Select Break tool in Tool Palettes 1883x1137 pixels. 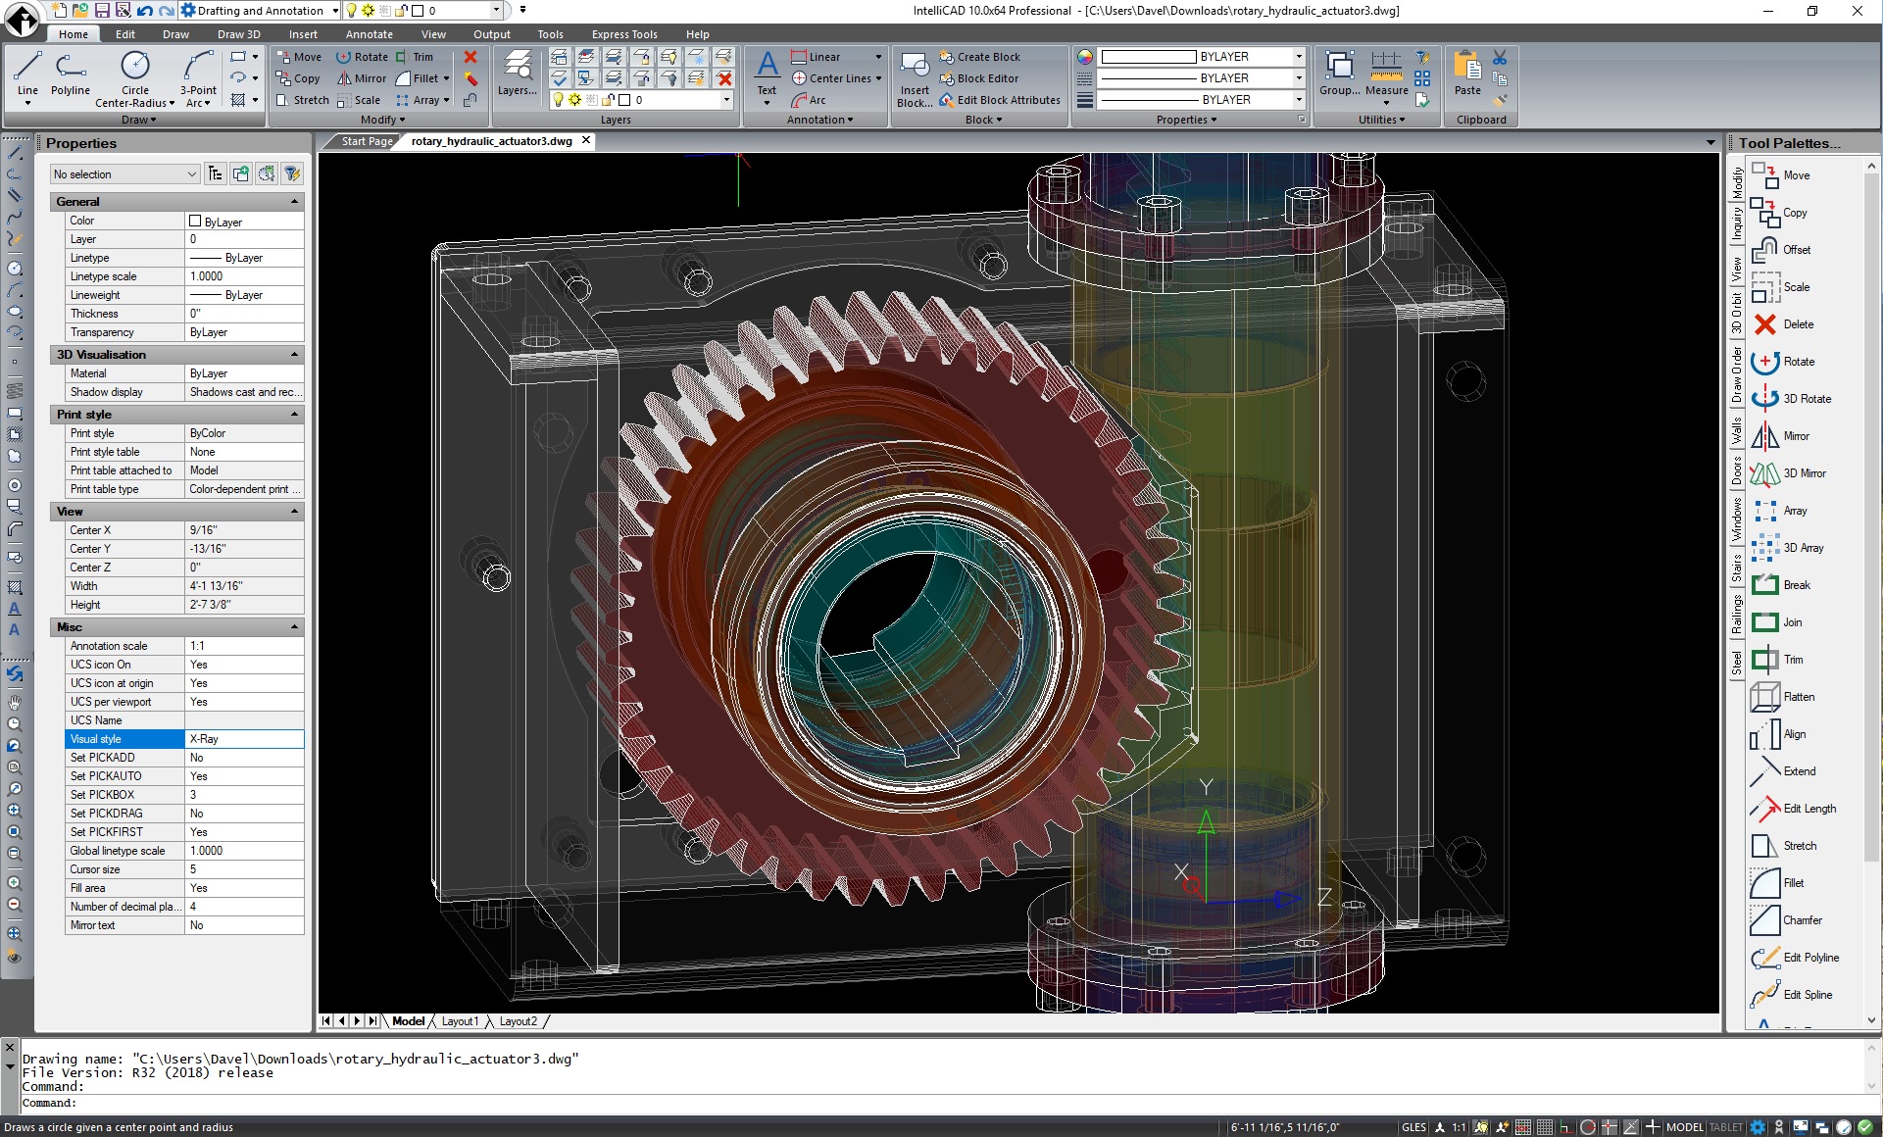pyautogui.click(x=1781, y=585)
